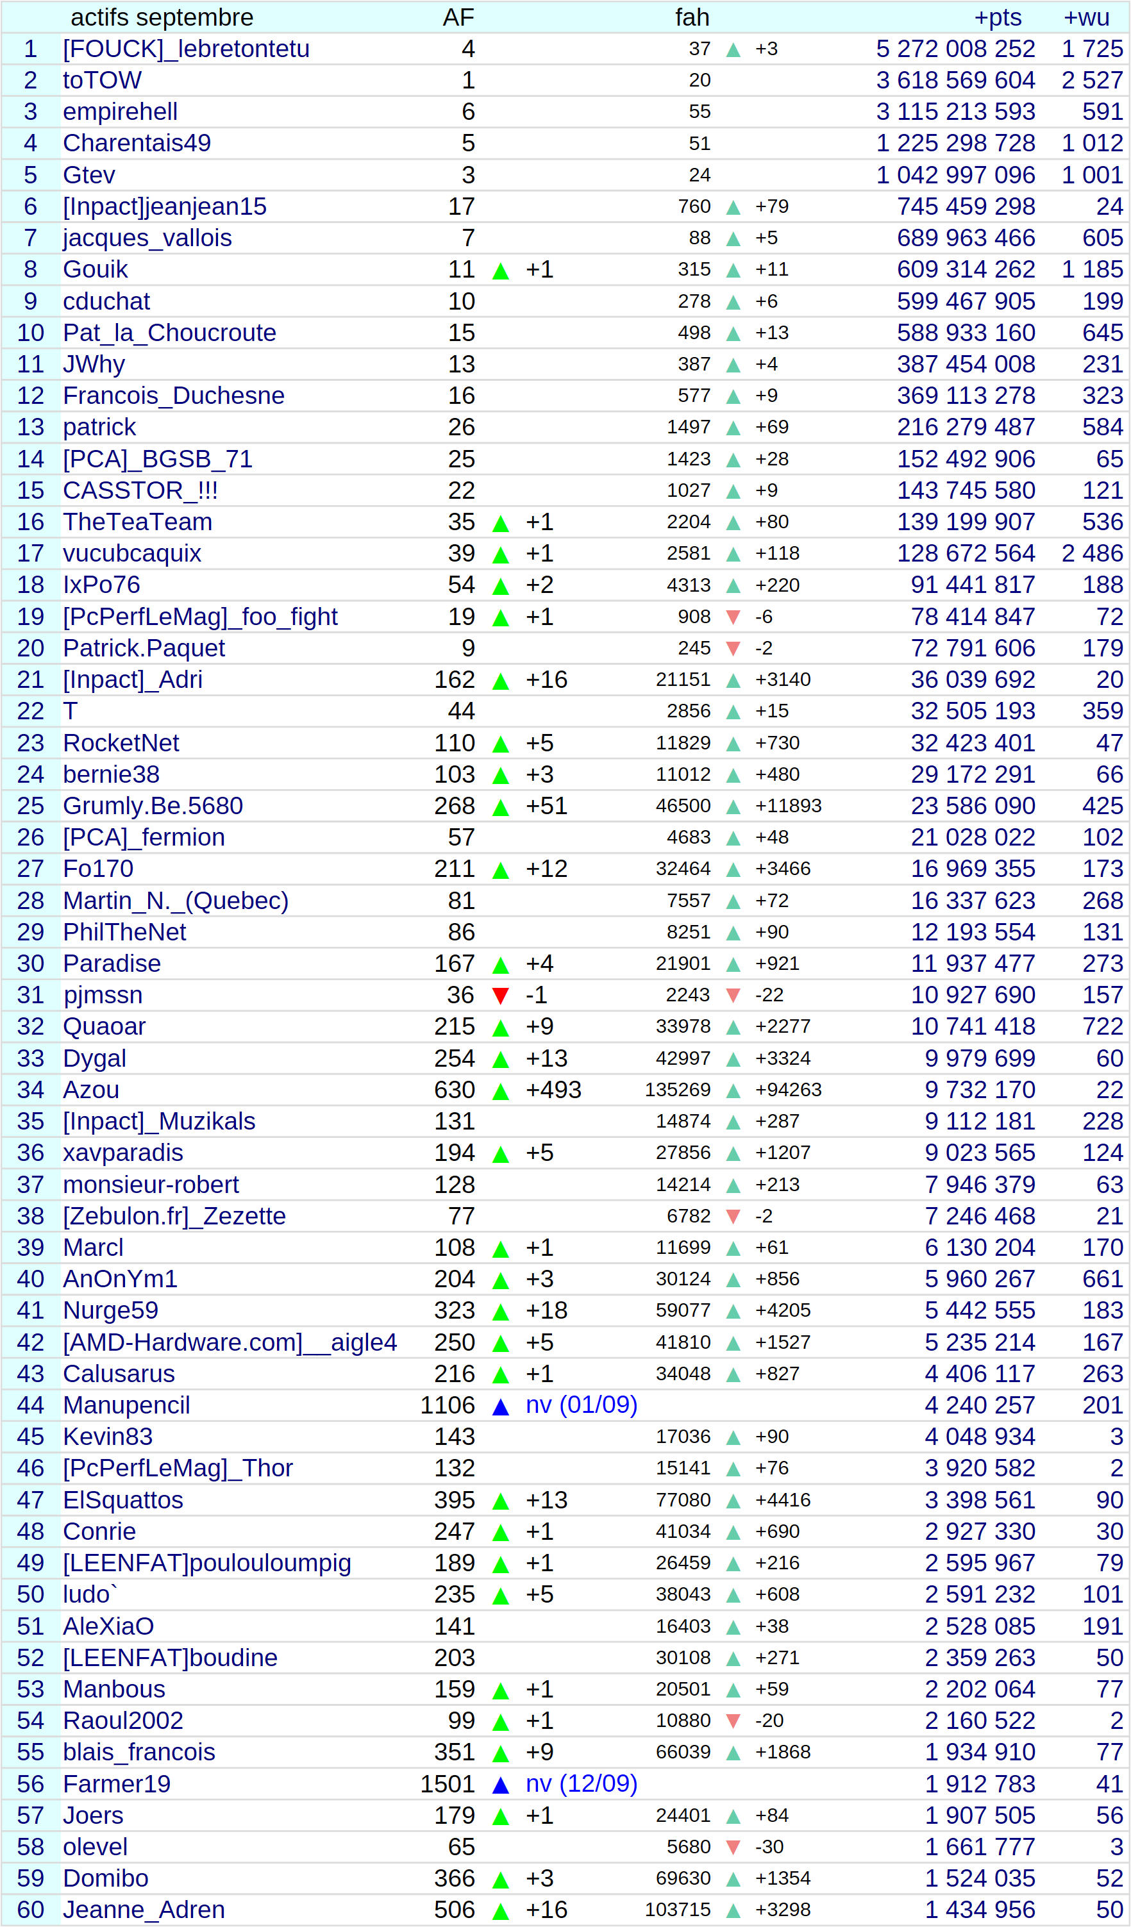Click the fah value 135269 for Azou

pos(678,1090)
